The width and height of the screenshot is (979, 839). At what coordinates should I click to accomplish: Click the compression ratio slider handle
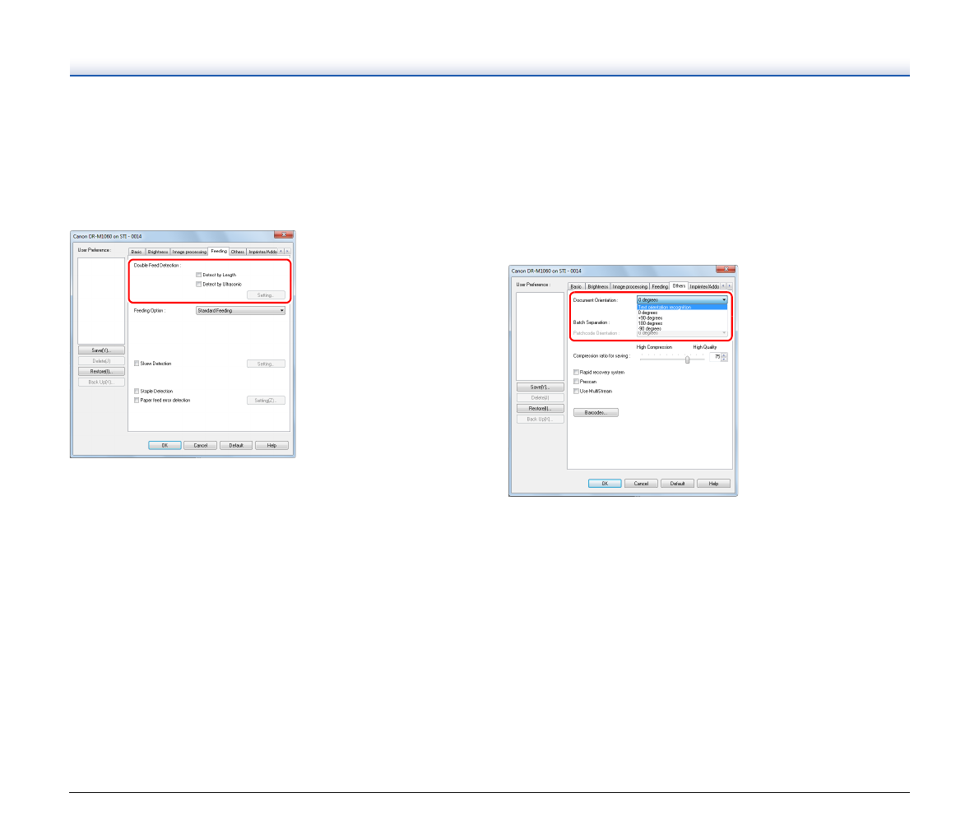pyautogui.click(x=687, y=359)
